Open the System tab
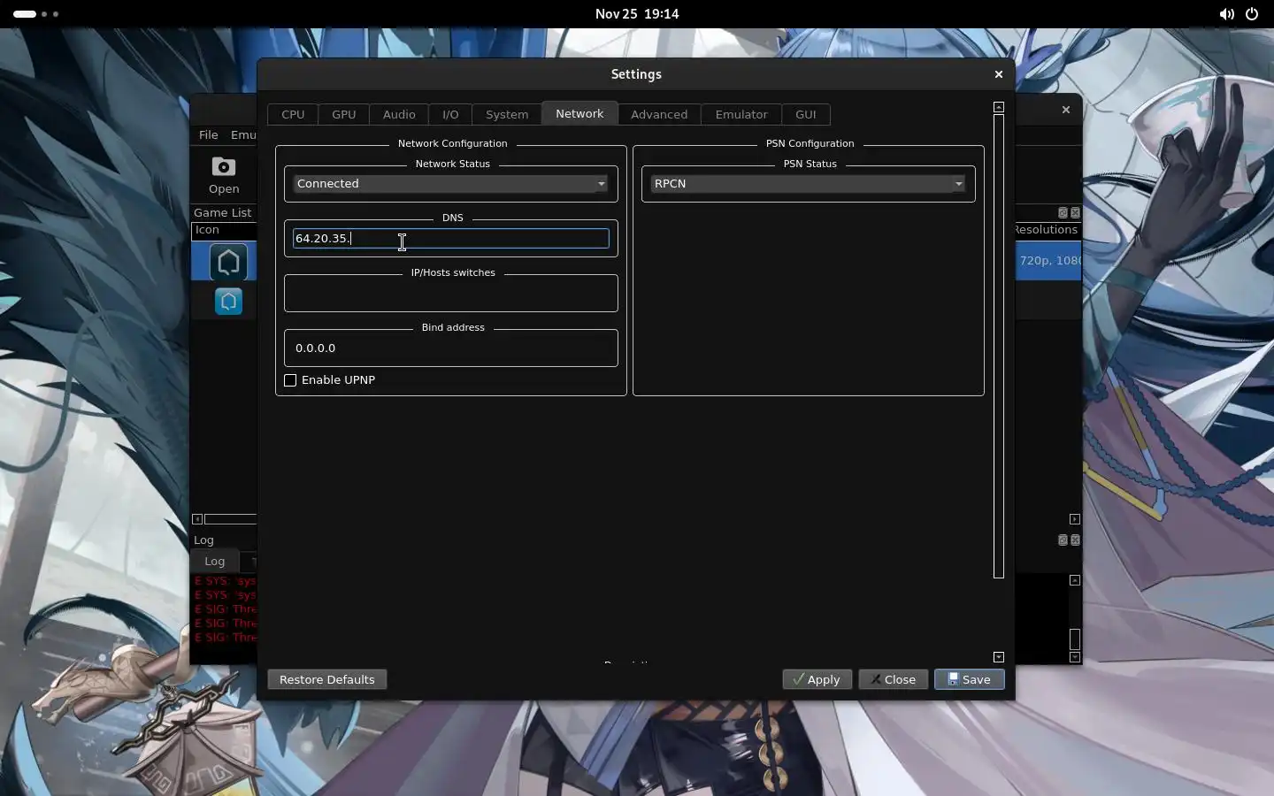 tap(507, 114)
